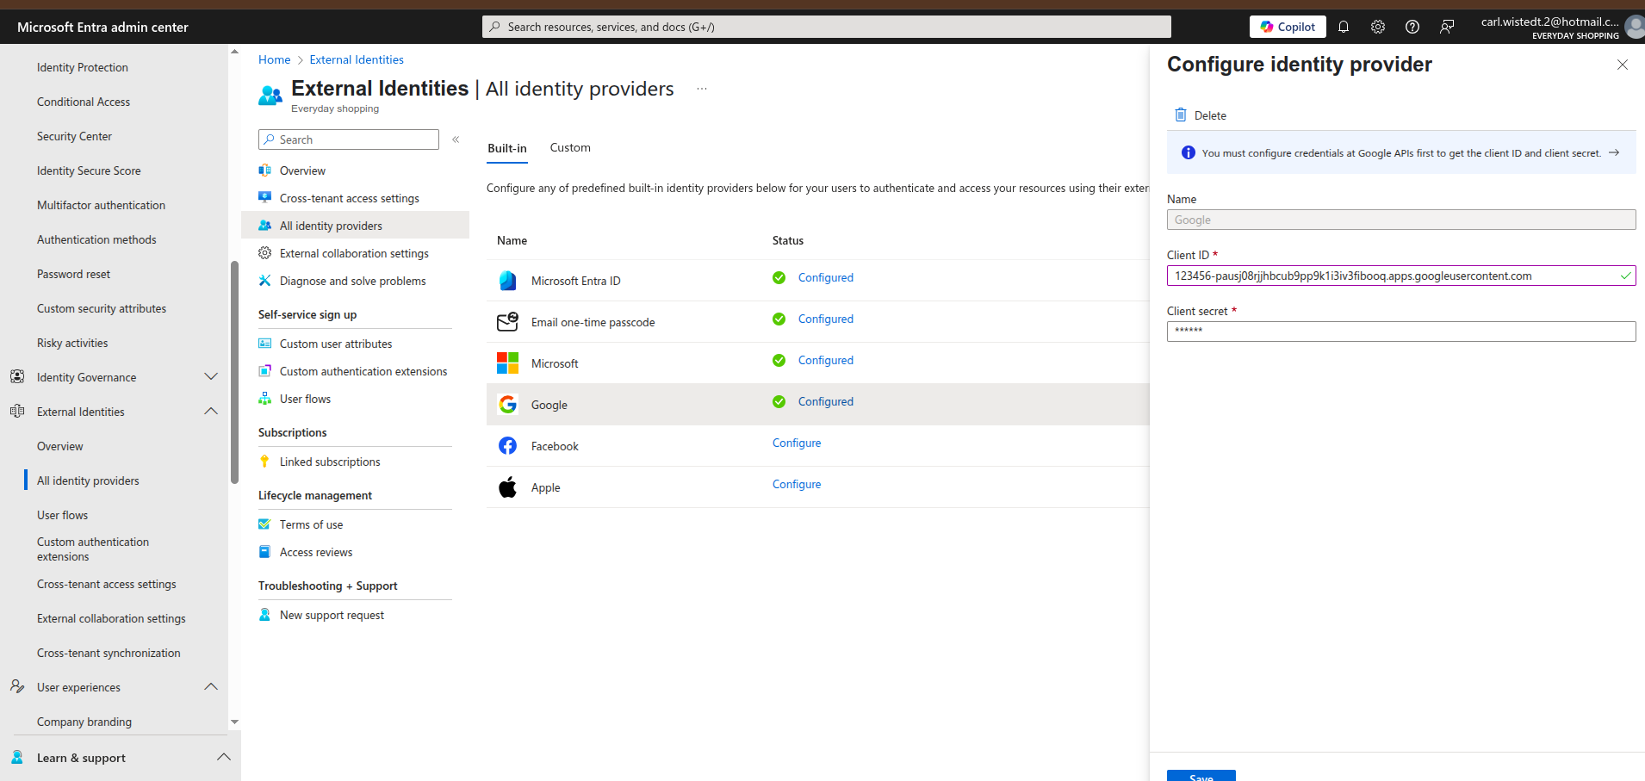This screenshot has width=1645, height=781.
Task: Open External collaboration settings gear item
Action: pyautogui.click(x=355, y=253)
